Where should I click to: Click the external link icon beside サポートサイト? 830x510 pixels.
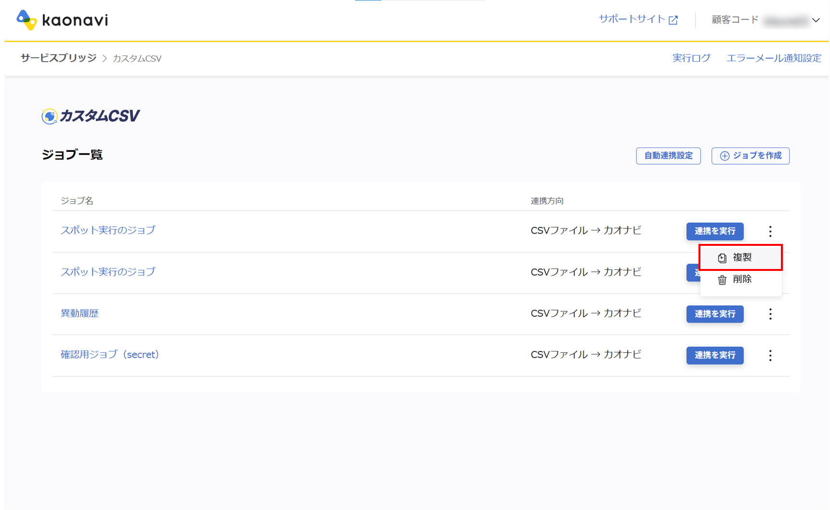pyautogui.click(x=673, y=20)
